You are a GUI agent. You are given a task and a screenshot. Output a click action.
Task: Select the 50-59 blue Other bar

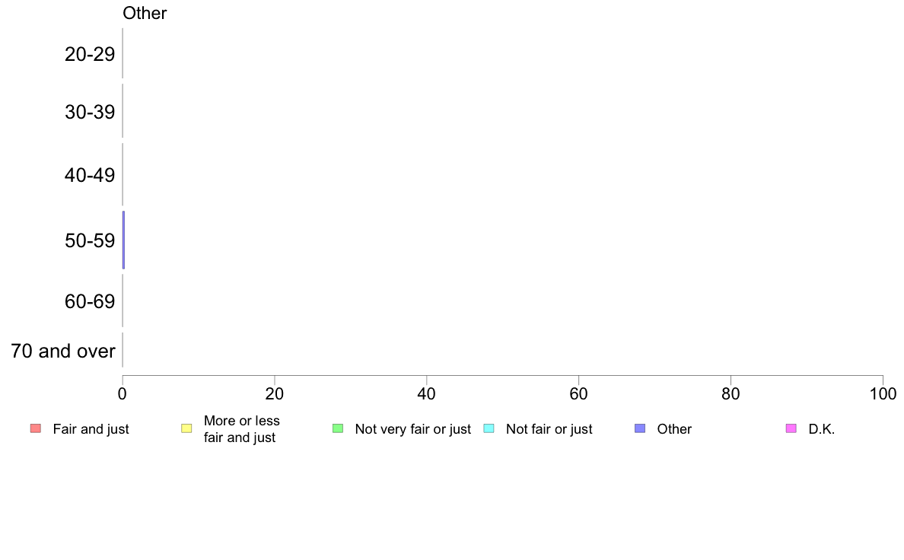(124, 240)
